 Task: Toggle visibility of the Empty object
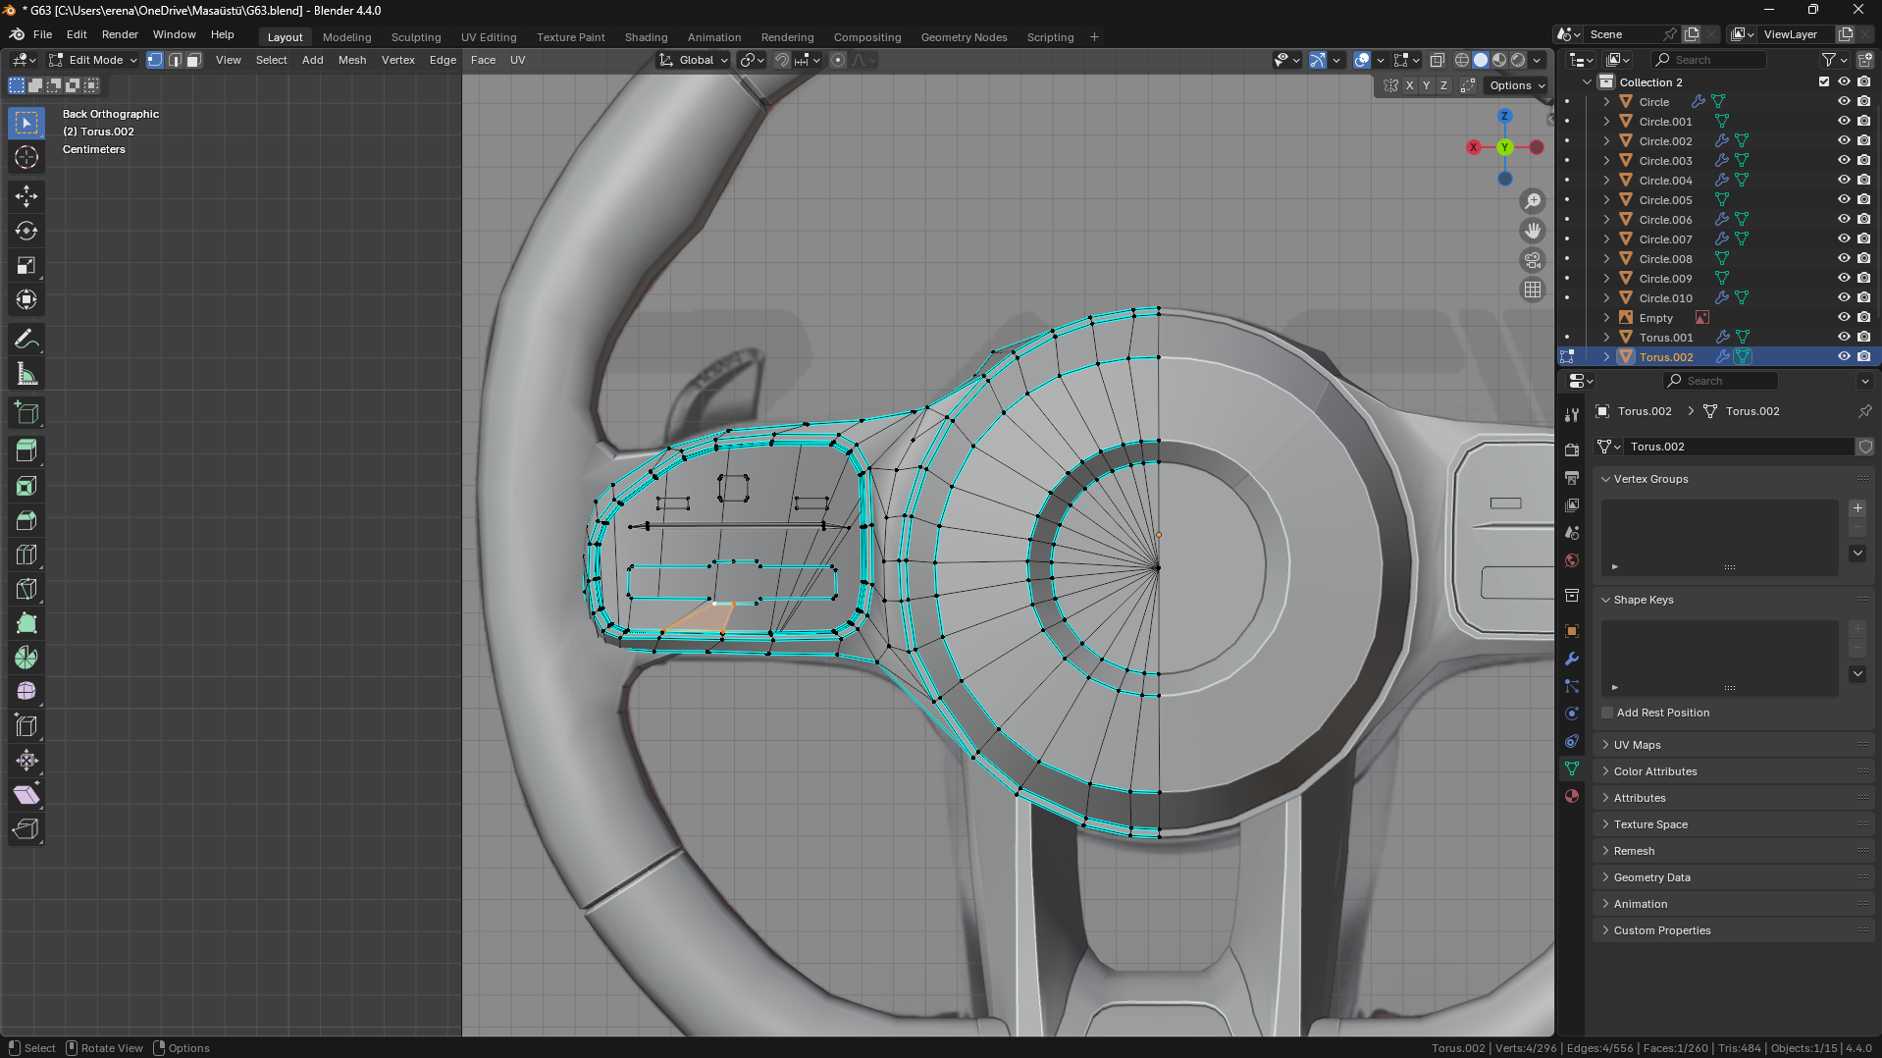point(1844,317)
